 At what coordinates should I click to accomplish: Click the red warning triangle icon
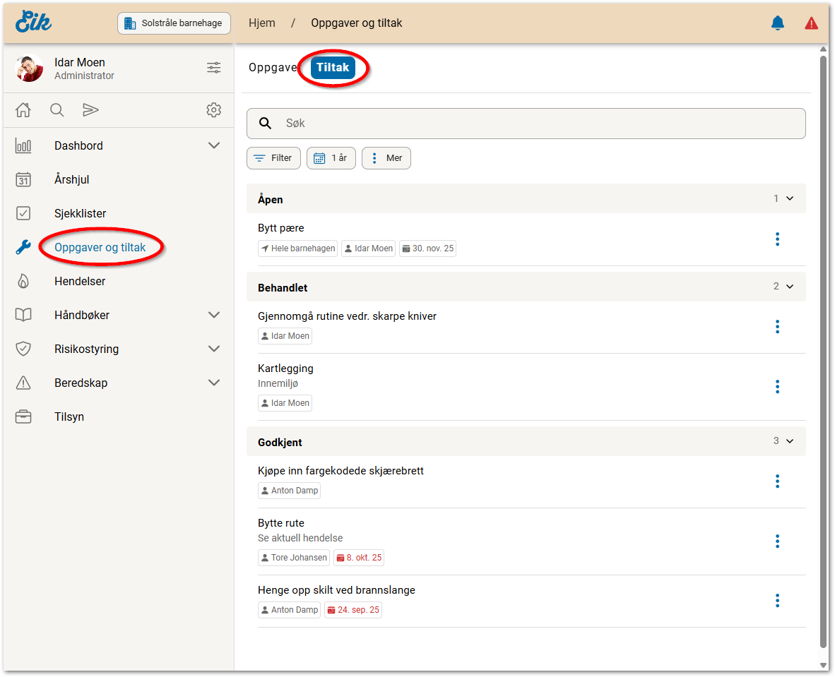tap(811, 23)
